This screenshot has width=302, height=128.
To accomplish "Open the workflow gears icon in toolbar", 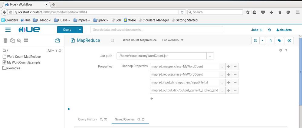I will [x=289, y=41].
